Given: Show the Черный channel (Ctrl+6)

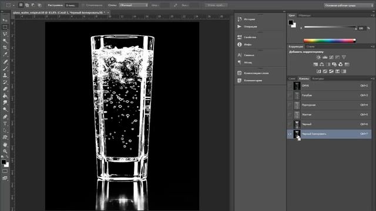Looking at the screenshot, I should 290,124.
